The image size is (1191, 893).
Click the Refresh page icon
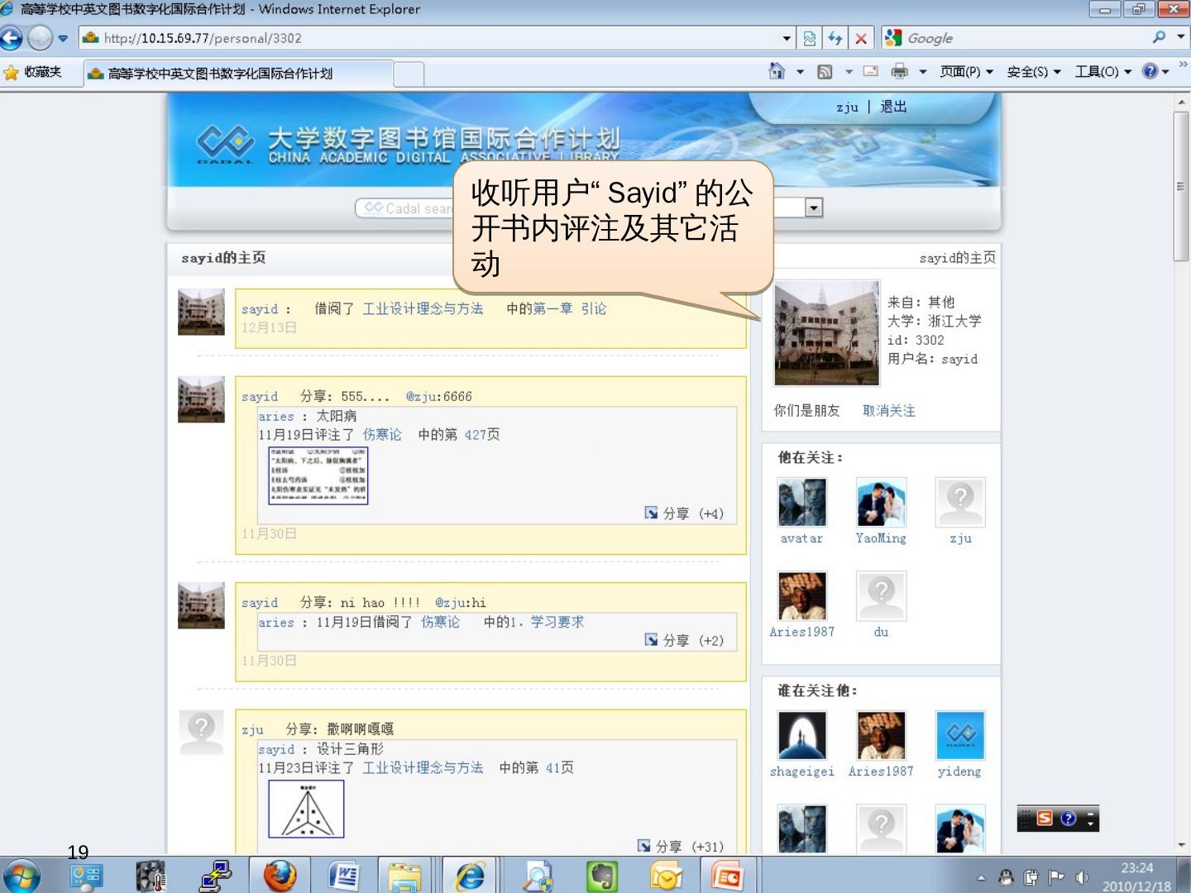click(x=835, y=38)
